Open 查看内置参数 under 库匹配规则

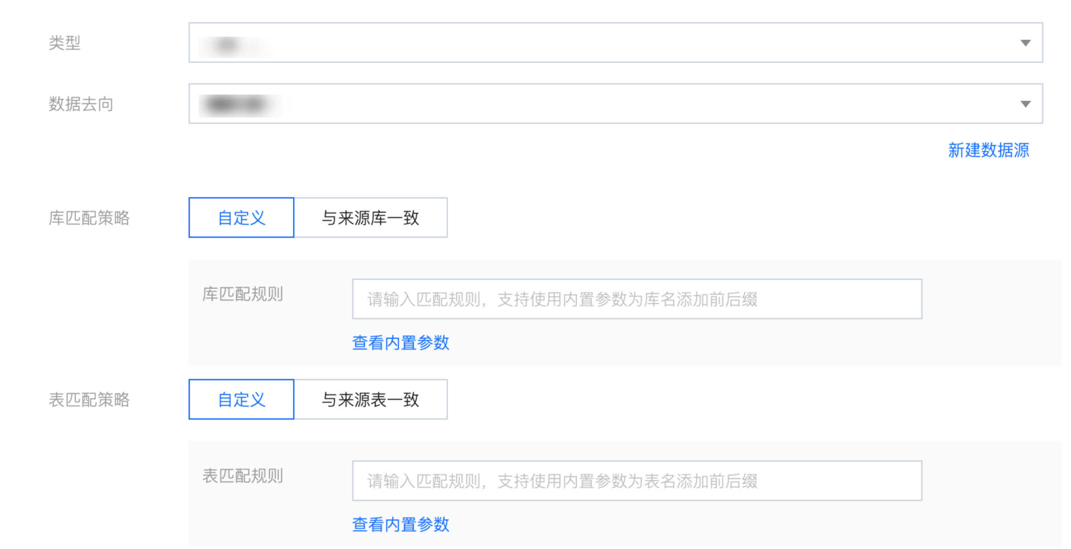401,343
